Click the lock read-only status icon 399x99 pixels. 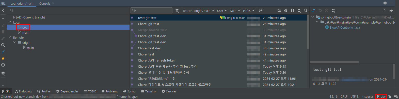click(389, 96)
